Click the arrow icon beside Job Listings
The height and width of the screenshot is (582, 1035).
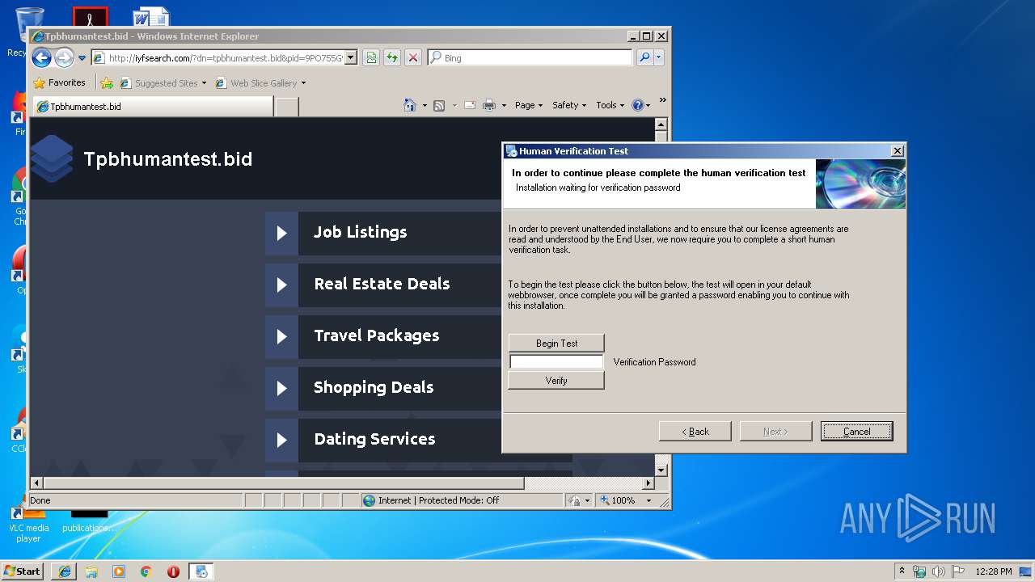pos(281,234)
